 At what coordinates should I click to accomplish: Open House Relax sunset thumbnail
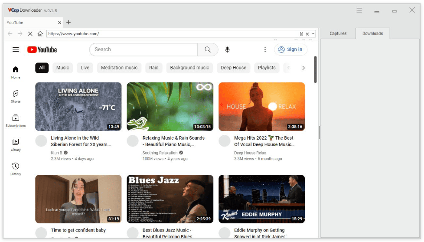[262, 107]
